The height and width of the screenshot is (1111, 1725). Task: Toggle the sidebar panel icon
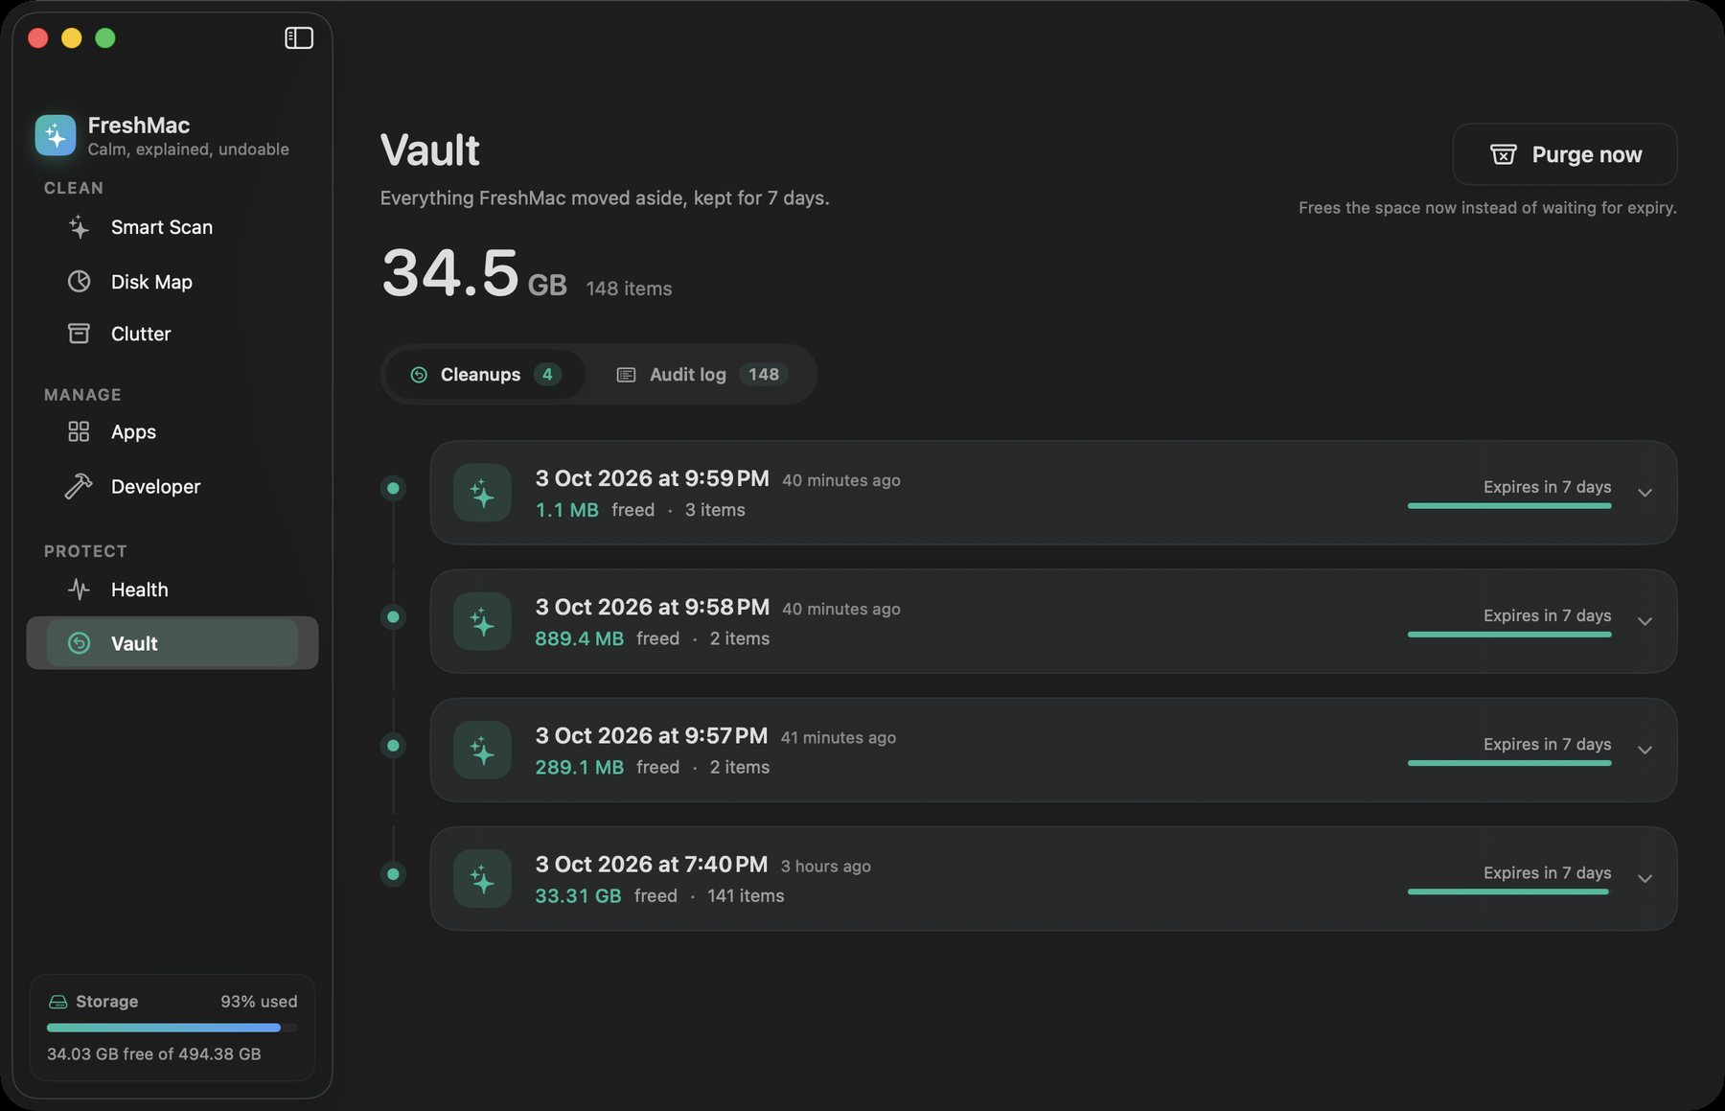[x=299, y=37]
